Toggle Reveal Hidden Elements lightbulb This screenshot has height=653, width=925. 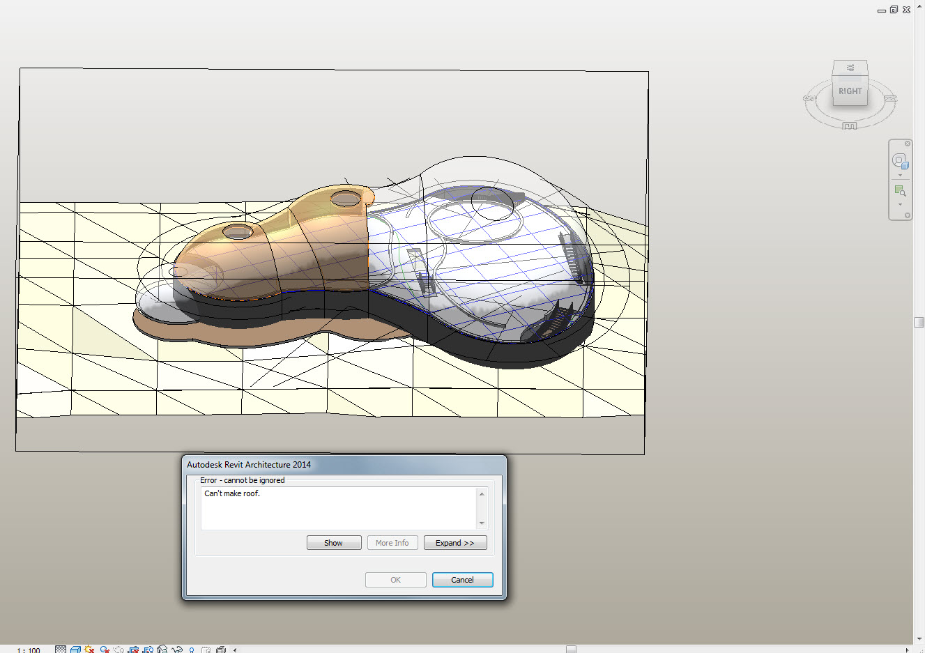(192, 650)
